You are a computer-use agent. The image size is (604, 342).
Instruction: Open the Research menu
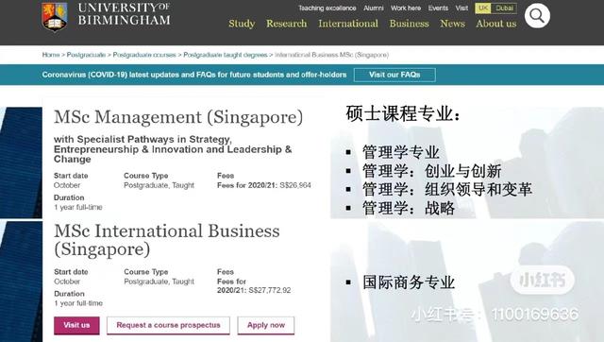[287, 24]
